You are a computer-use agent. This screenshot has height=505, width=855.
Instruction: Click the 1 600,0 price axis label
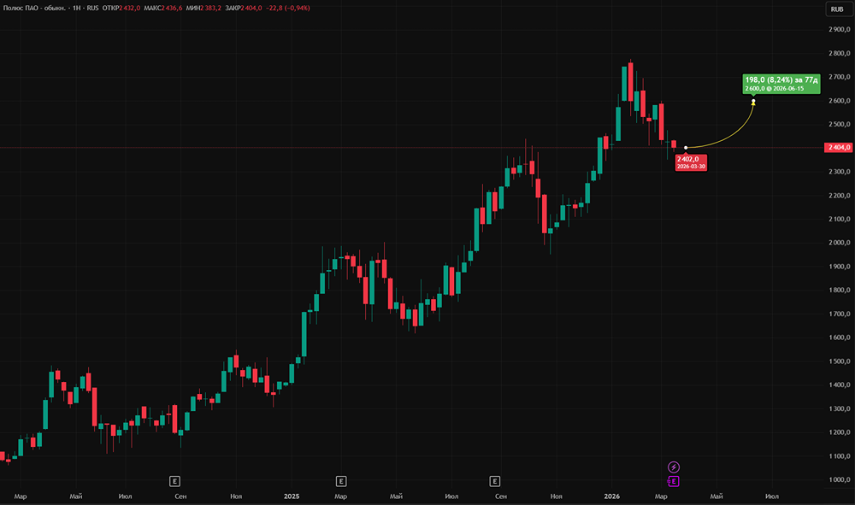point(840,338)
